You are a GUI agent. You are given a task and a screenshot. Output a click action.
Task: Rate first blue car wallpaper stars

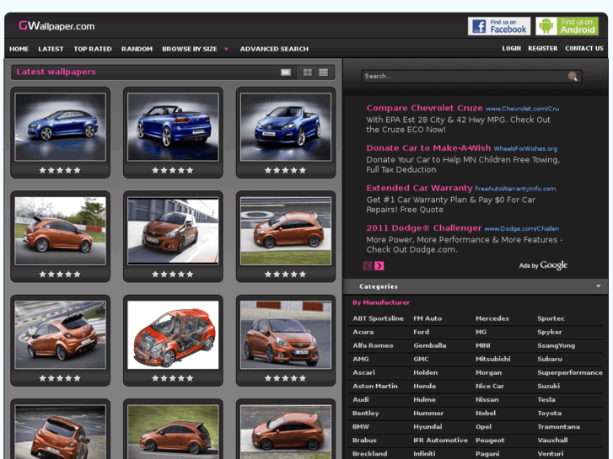[x=60, y=170]
